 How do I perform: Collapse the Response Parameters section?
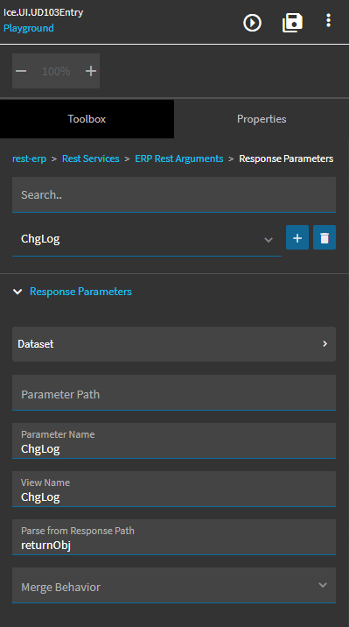[17, 292]
